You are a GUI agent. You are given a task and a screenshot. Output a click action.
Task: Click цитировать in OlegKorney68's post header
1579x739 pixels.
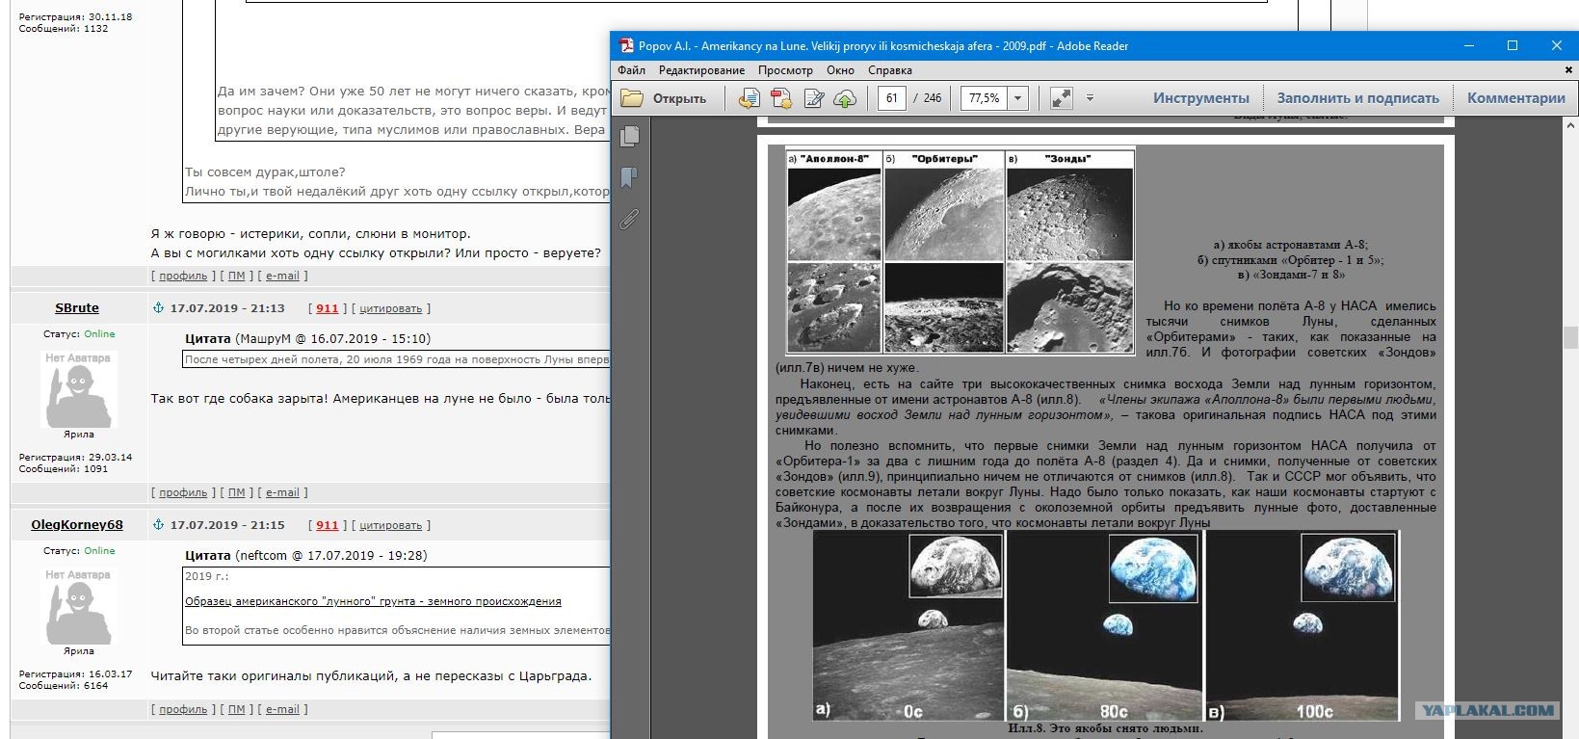[390, 525]
